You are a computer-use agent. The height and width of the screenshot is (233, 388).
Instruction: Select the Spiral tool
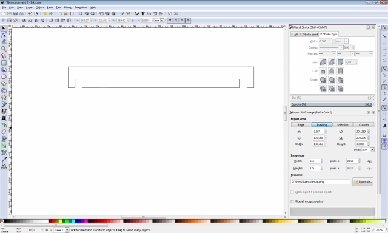point(4,90)
